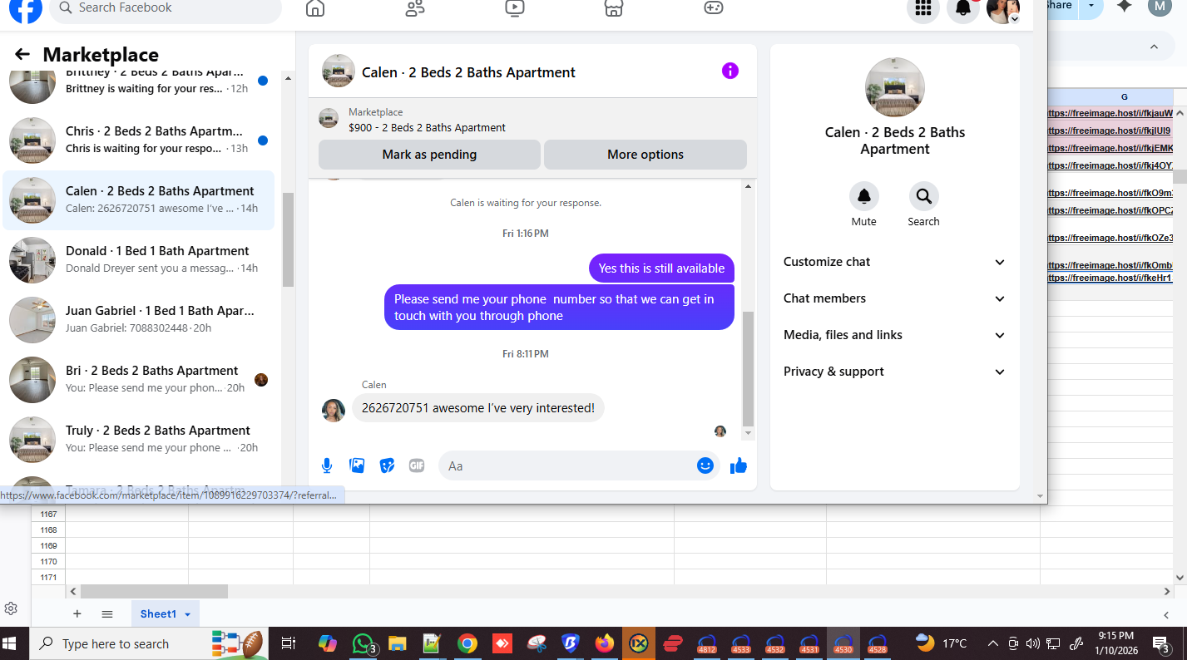1187x660 pixels.
Task: Send a thumbs-up like
Action: [x=739, y=465]
